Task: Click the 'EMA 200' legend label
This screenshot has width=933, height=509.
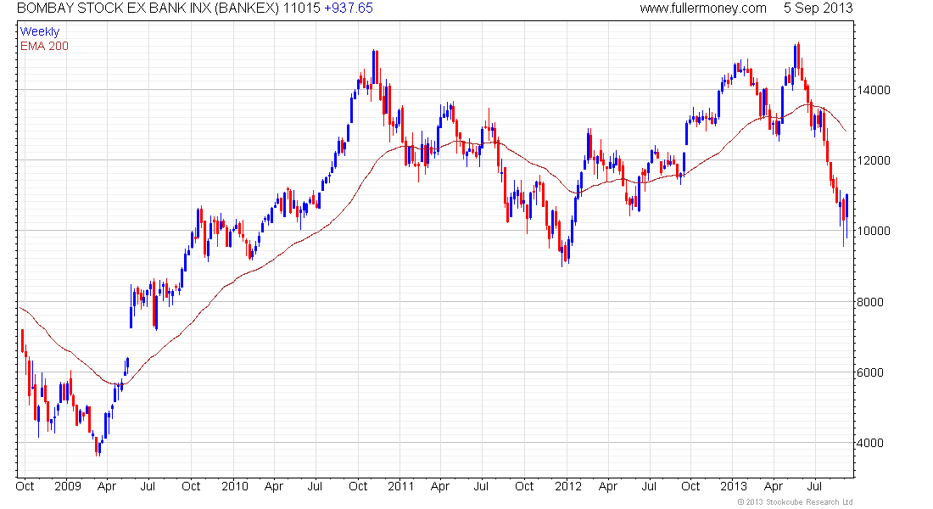Action: pyautogui.click(x=44, y=46)
